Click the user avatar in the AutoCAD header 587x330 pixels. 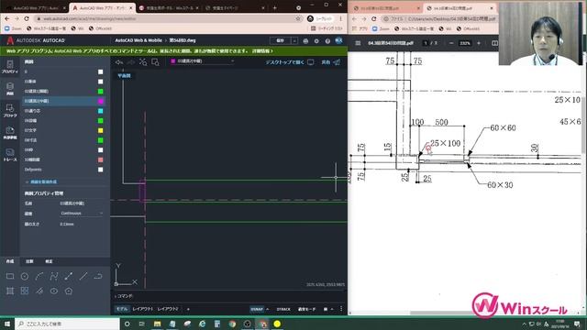(x=338, y=40)
